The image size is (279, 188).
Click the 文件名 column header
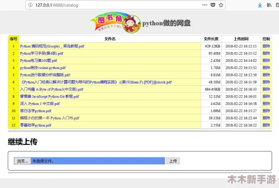click(110, 39)
